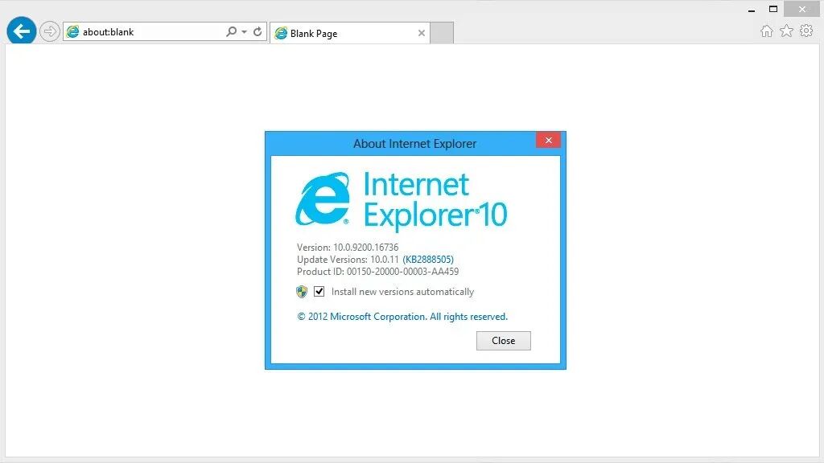Screen dimensions: 824x463
Task: Minimize the browser window
Action: (x=752, y=10)
